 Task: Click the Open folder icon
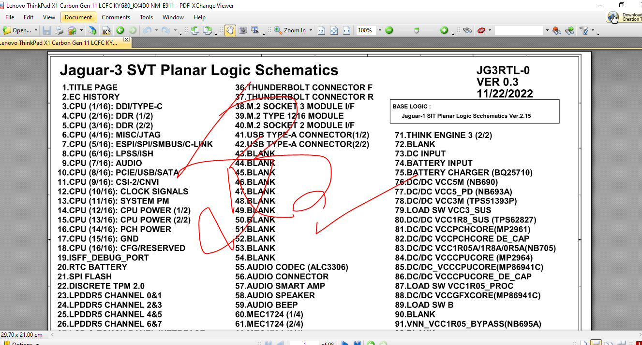(x=7, y=30)
